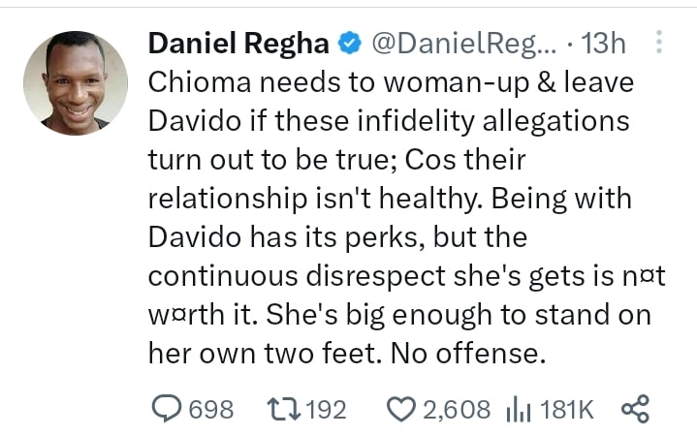Screen dimensions: 697x436
Task: Click the 192 retweets count
Action: (x=325, y=410)
